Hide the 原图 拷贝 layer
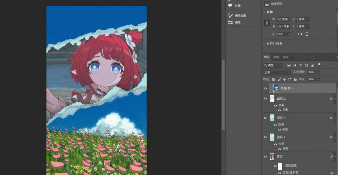The height and width of the screenshot is (175, 338). pyautogui.click(x=265, y=88)
